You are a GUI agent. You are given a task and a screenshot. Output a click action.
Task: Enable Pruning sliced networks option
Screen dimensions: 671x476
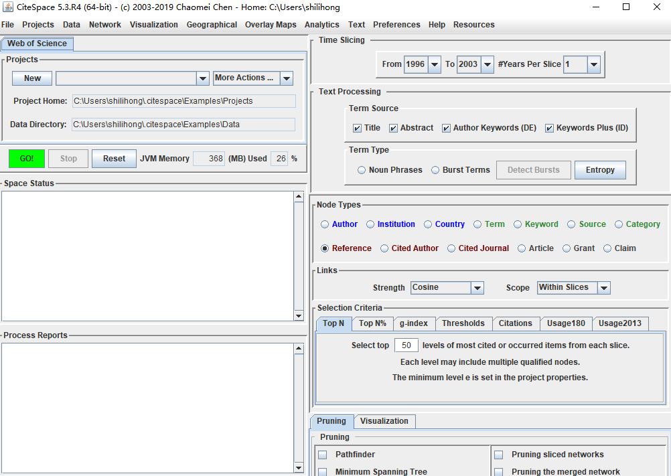click(499, 455)
